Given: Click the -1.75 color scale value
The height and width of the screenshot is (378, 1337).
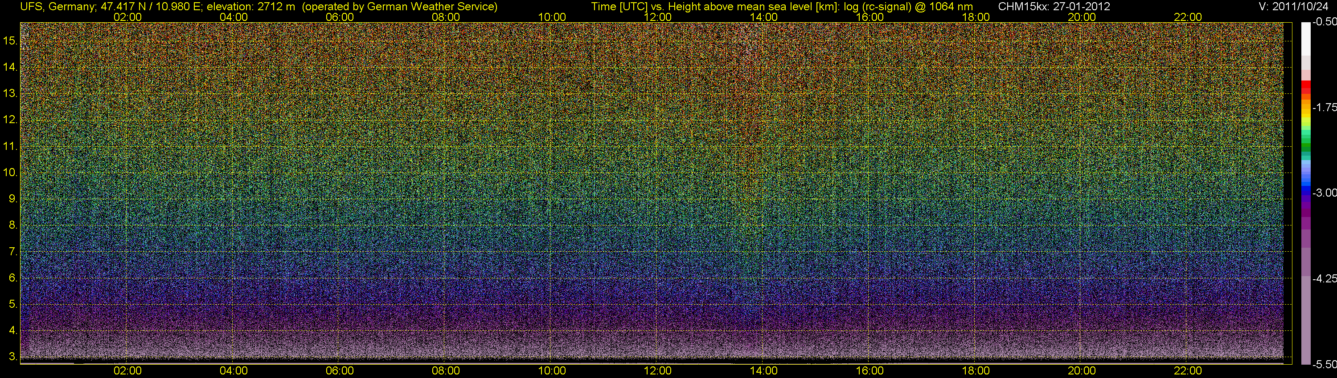Looking at the screenshot, I should click(x=1324, y=107).
